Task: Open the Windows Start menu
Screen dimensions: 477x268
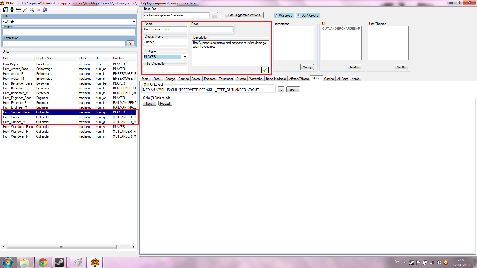Action: point(8,263)
